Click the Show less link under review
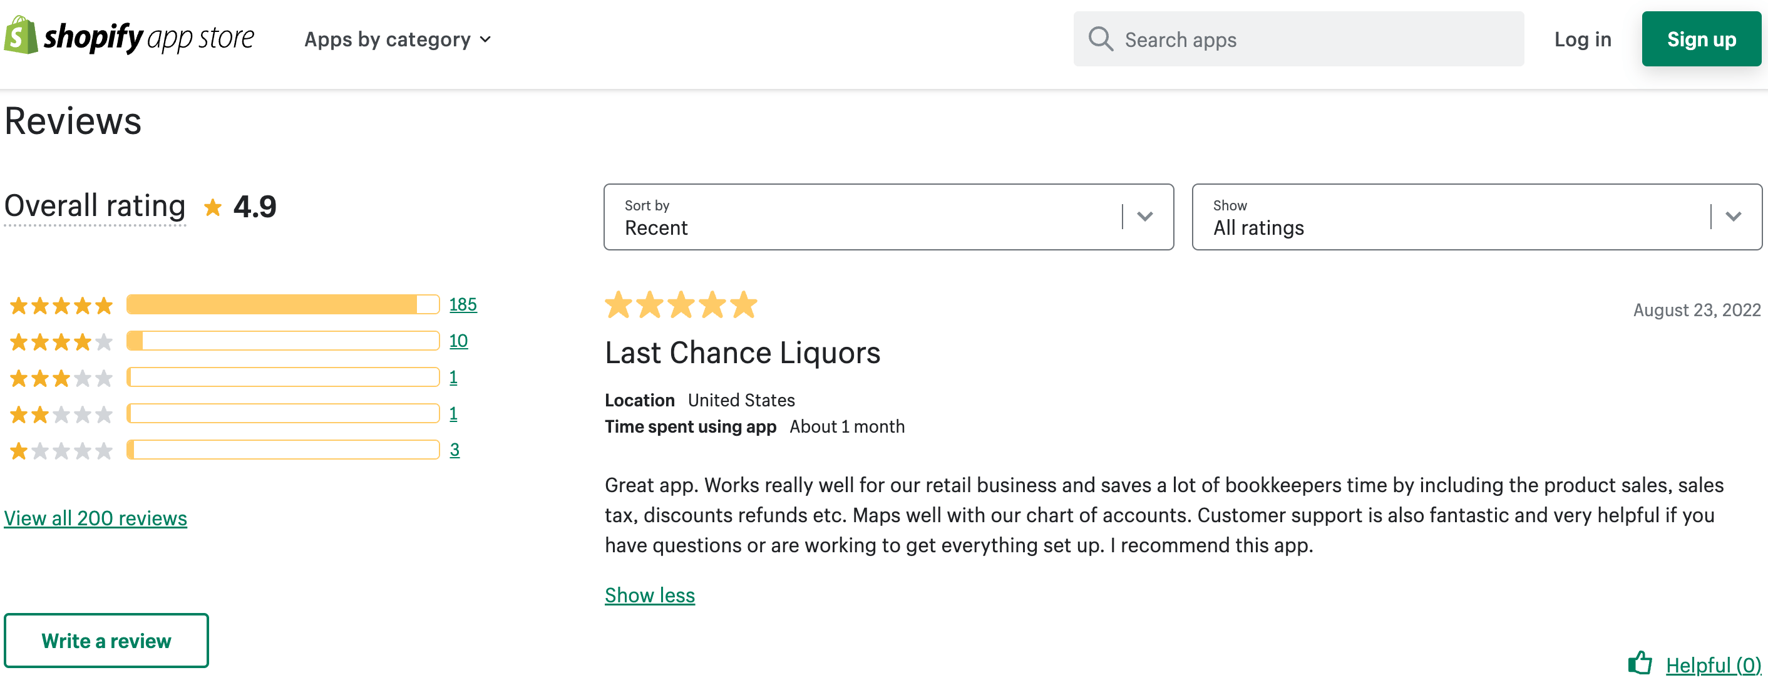The width and height of the screenshot is (1768, 685). [649, 594]
